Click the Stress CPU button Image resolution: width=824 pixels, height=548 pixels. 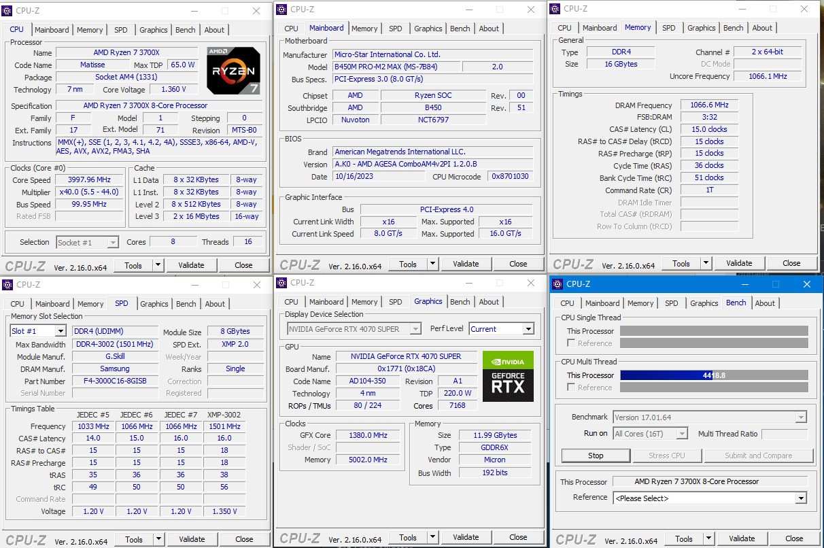[x=667, y=456]
